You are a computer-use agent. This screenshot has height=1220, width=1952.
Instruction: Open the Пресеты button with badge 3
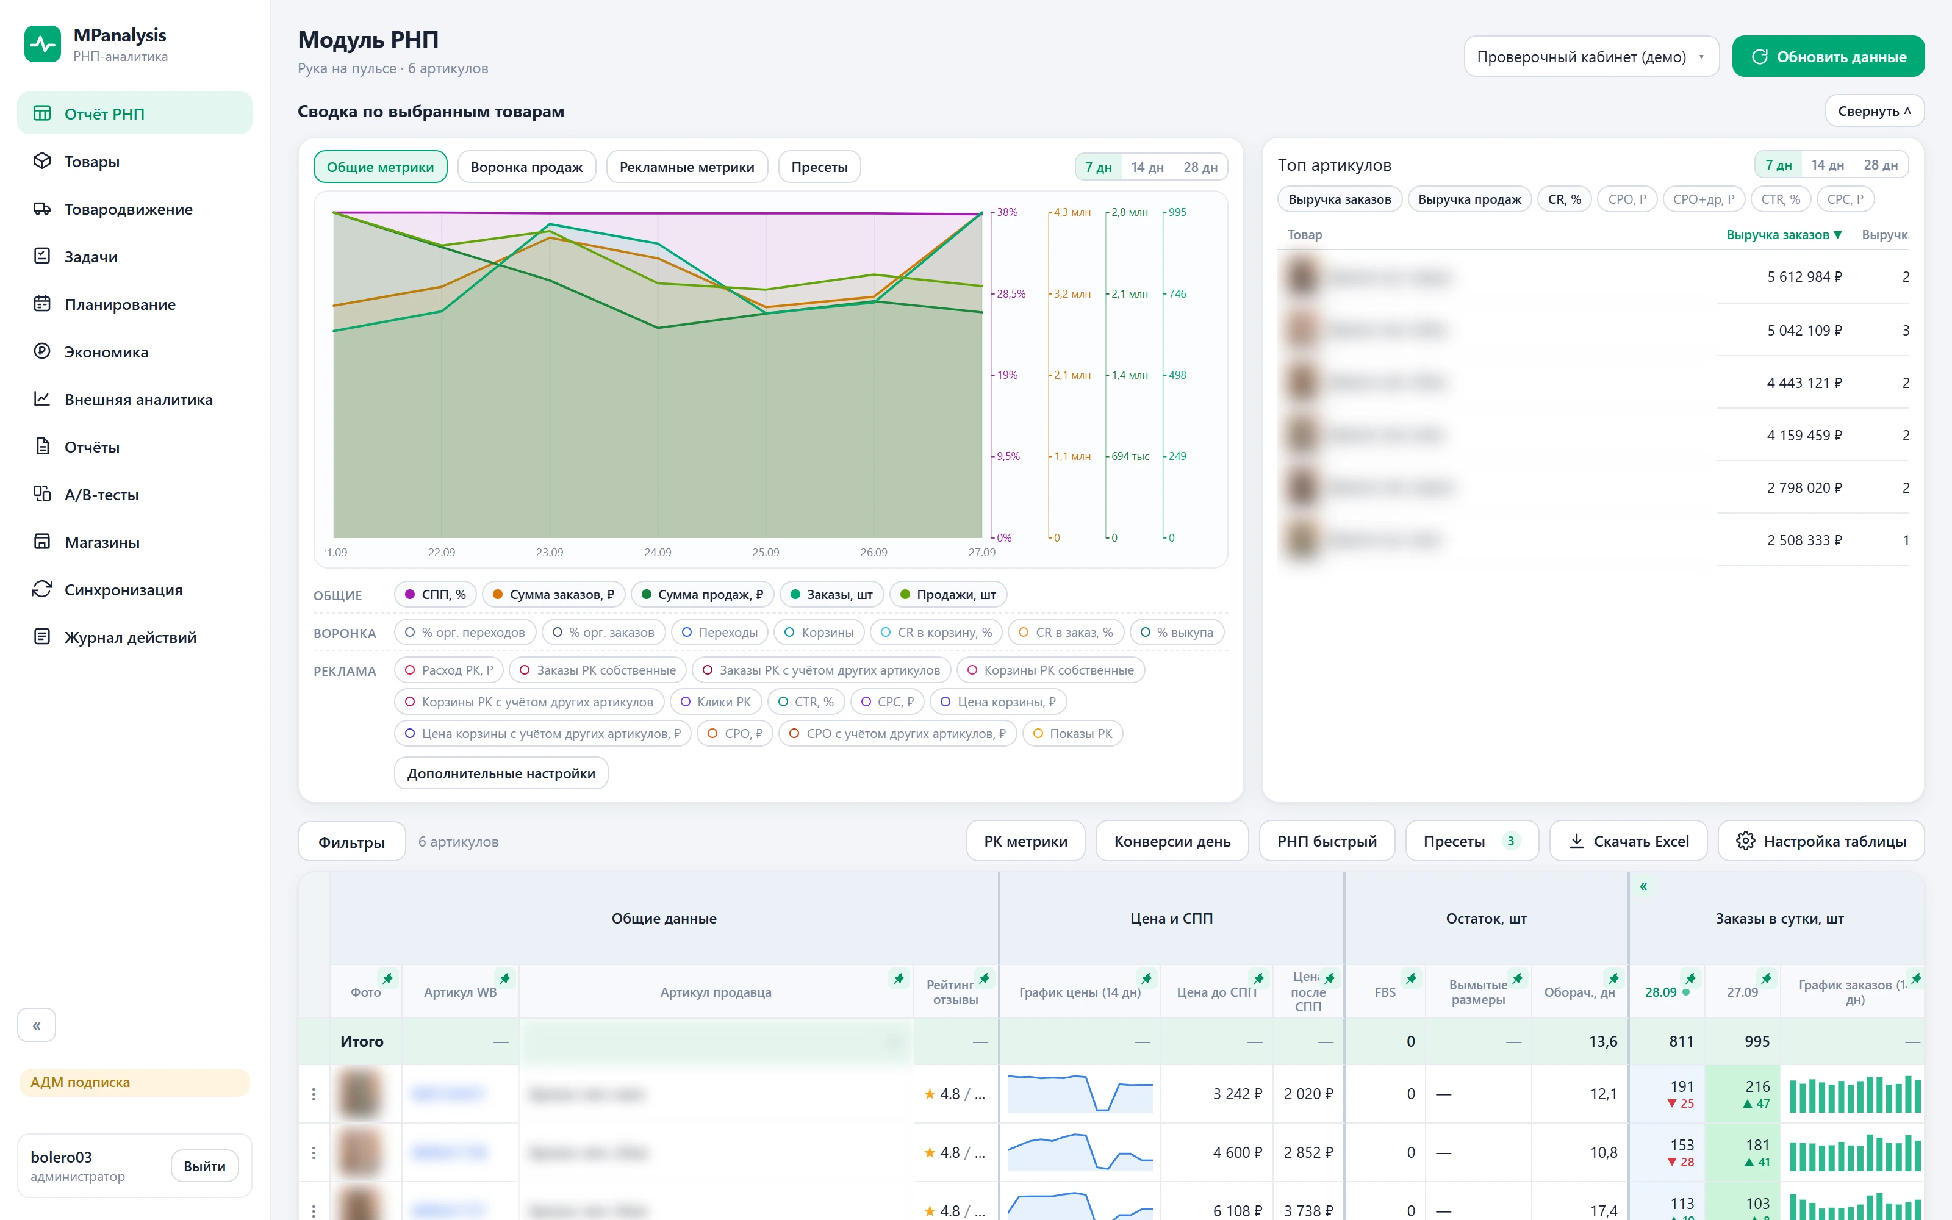tap(1471, 841)
